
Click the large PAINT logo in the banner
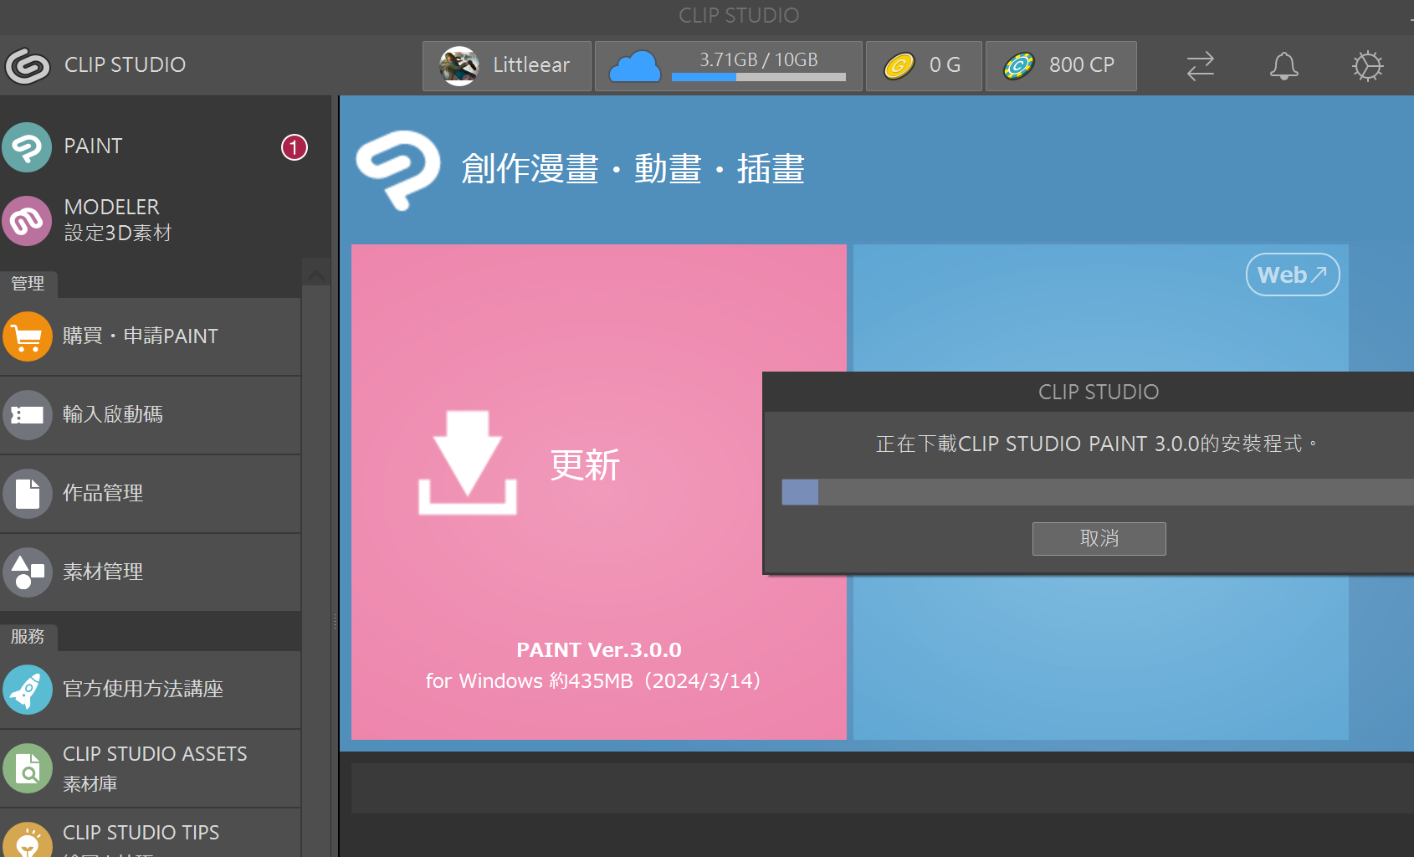pyautogui.click(x=398, y=170)
